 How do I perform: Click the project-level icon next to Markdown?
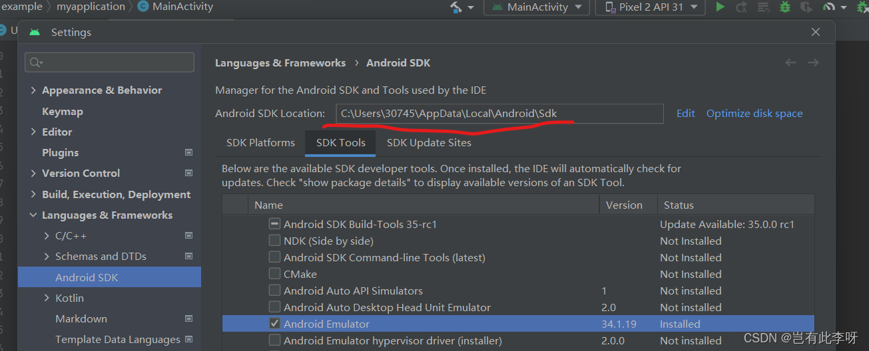coord(188,318)
